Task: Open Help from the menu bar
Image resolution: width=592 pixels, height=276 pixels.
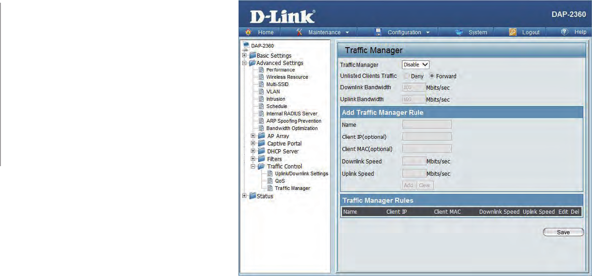Action: [580, 32]
